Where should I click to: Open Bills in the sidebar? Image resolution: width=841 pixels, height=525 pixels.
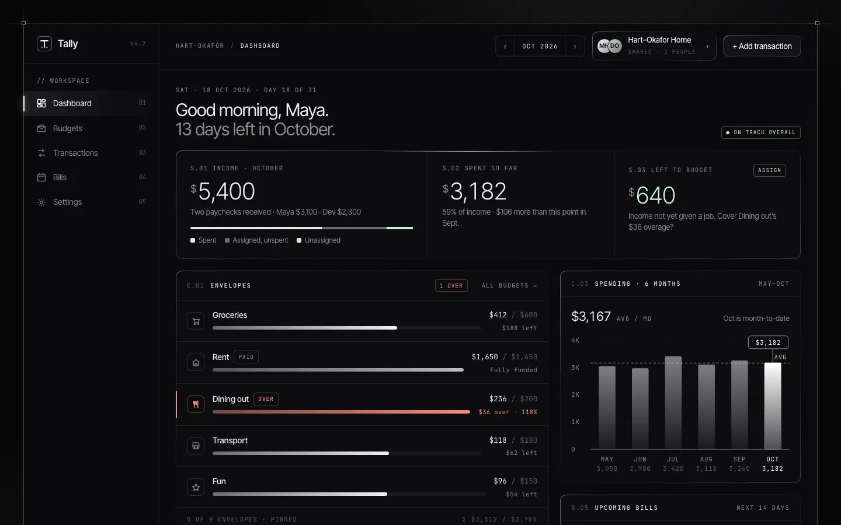[x=91, y=177]
